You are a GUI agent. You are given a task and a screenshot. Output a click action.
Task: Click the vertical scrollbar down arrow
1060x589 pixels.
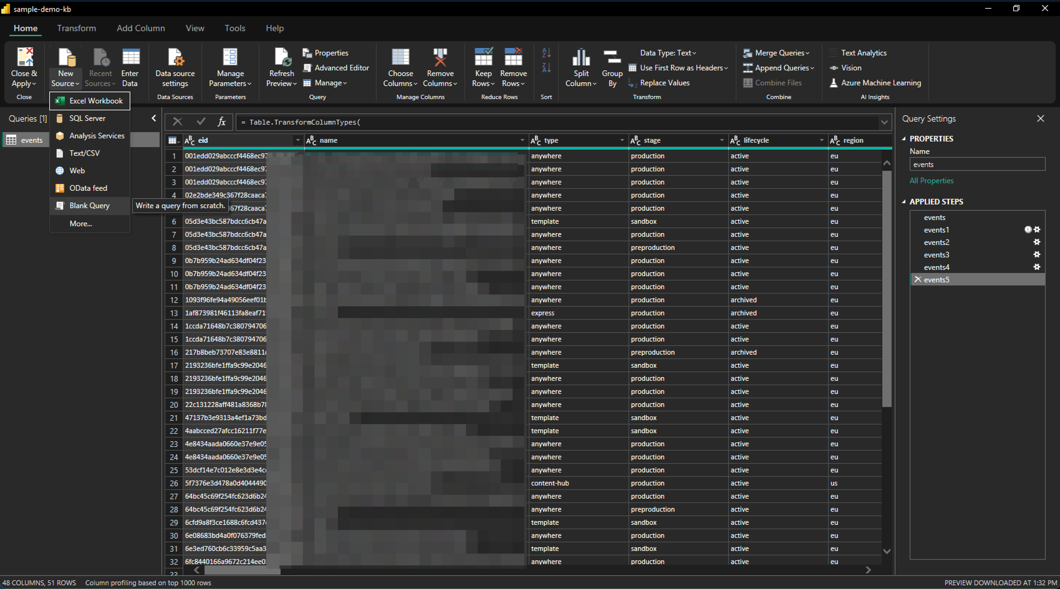[887, 551]
